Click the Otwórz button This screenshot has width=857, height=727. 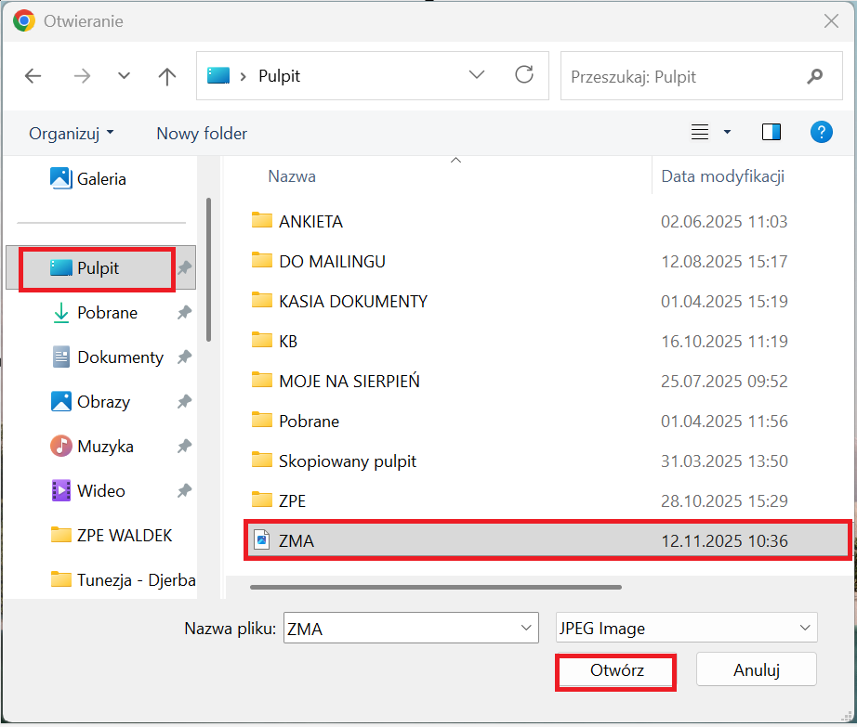[x=616, y=670]
